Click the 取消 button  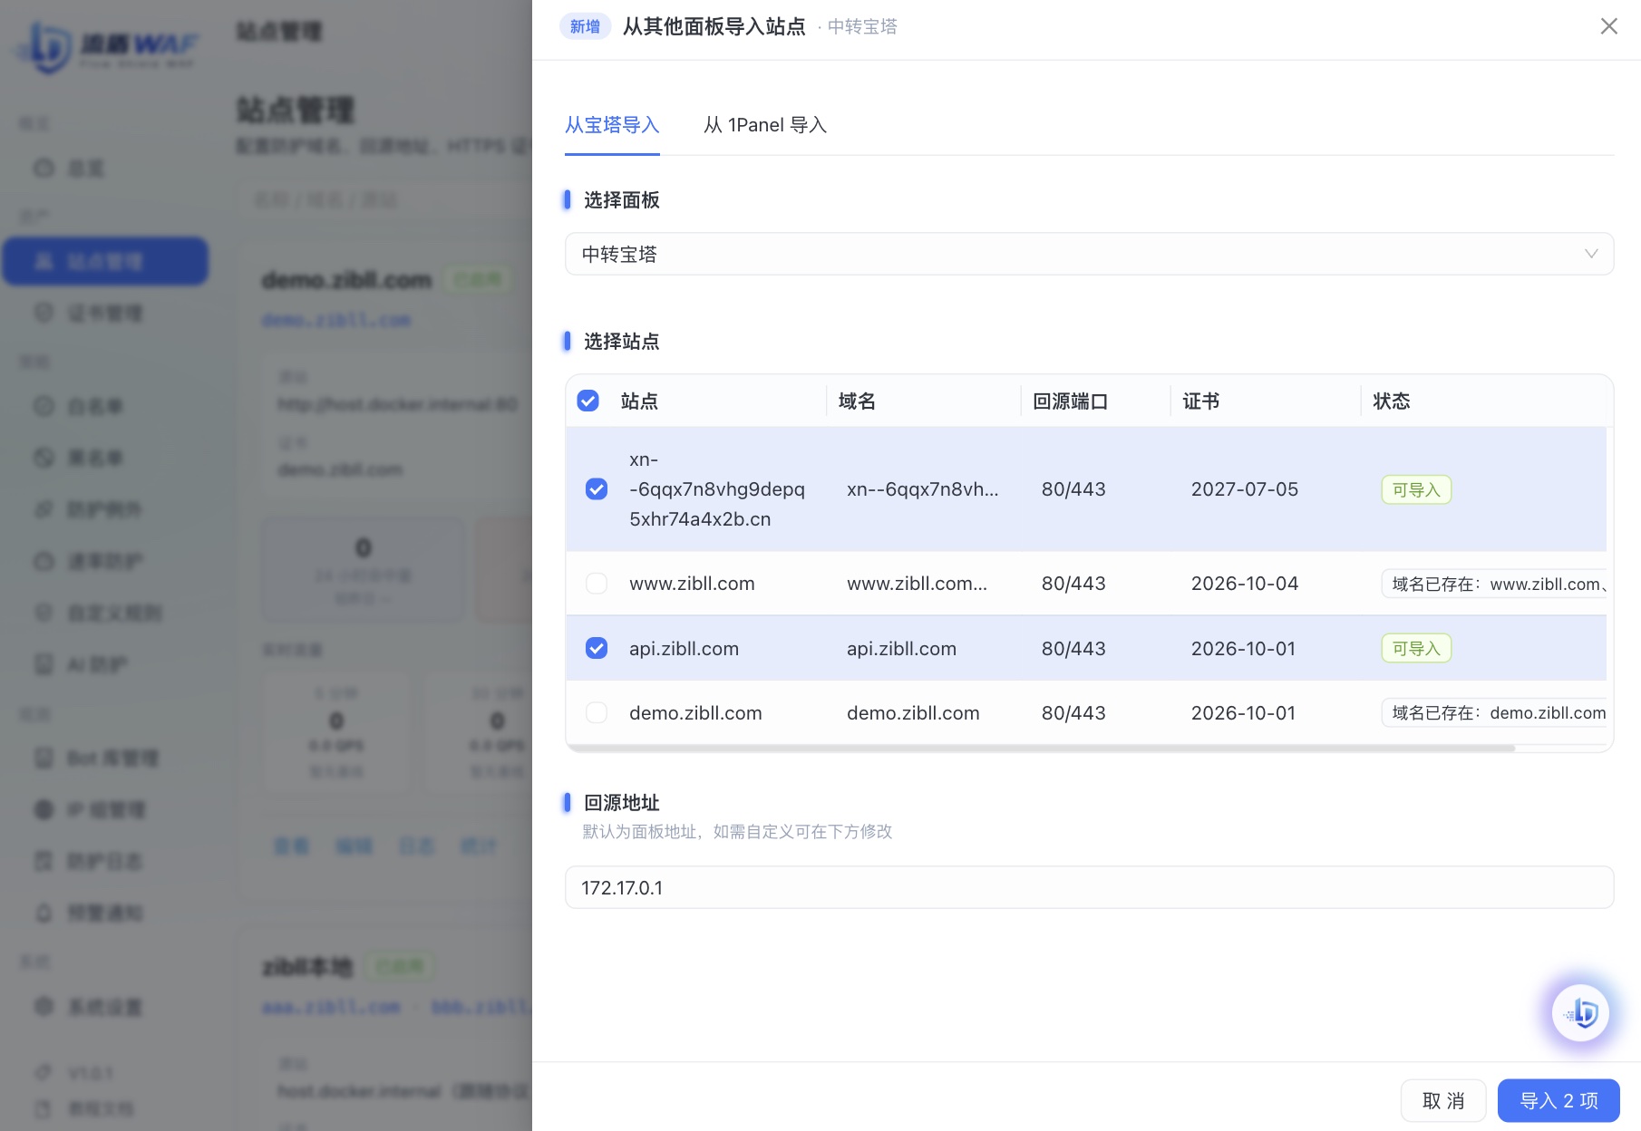pos(1443,1100)
